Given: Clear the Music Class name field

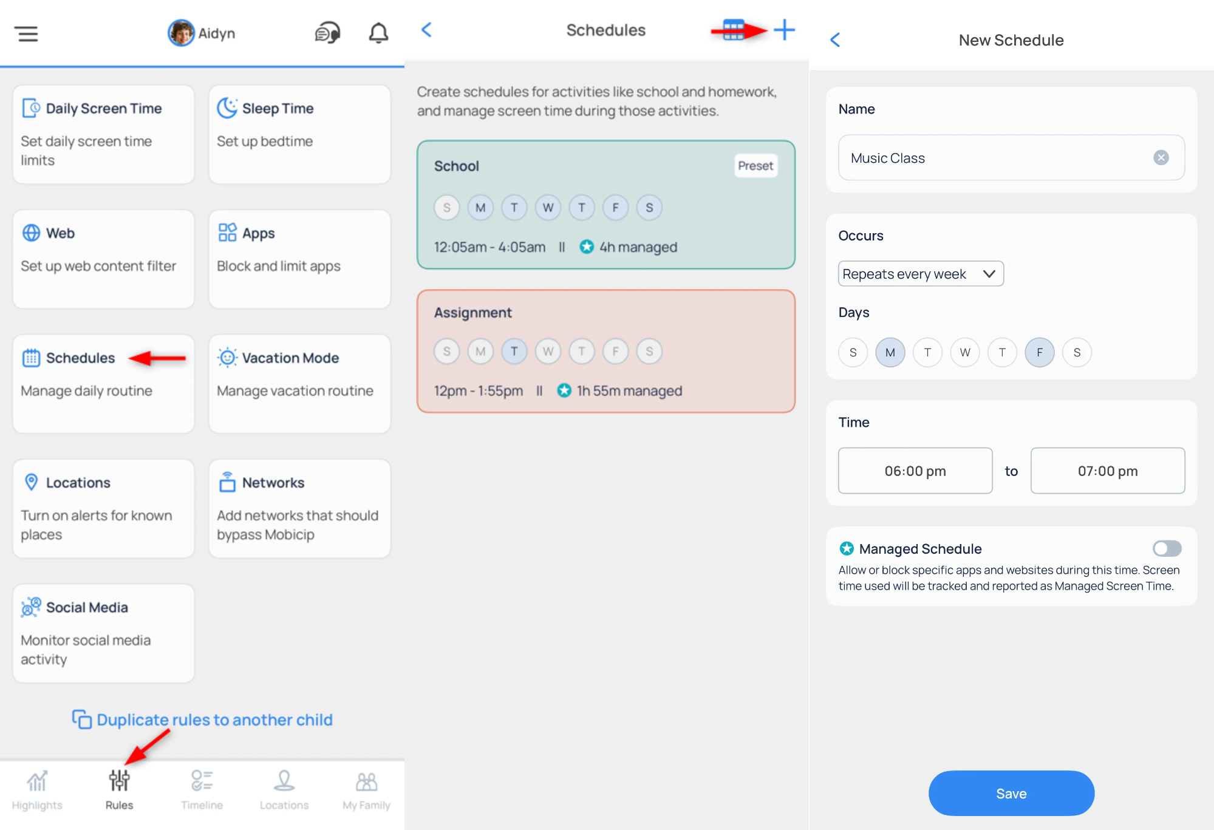Looking at the screenshot, I should tap(1161, 158).
